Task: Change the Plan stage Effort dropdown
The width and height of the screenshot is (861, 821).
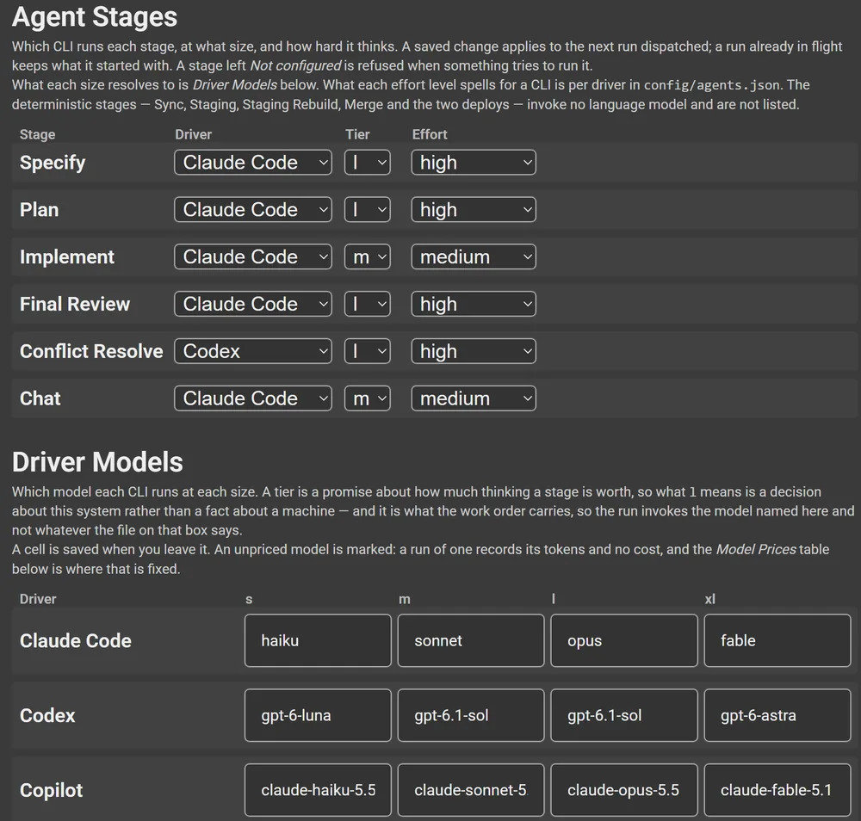Action: tap(474, 210)
